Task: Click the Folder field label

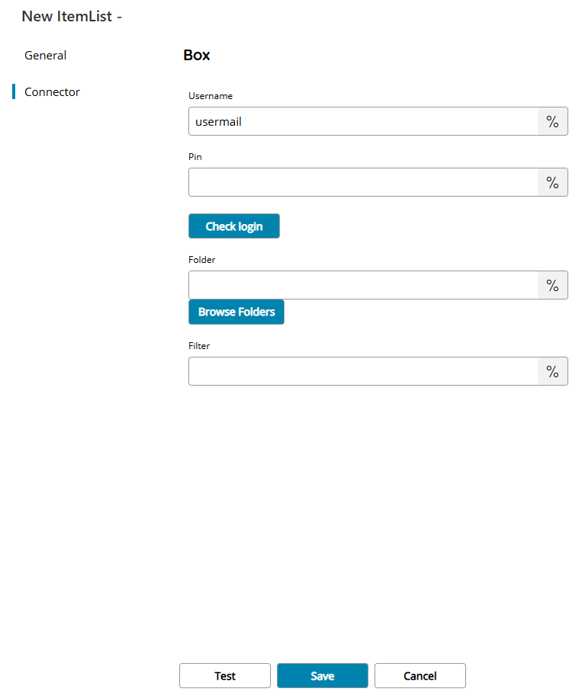Action: pos(202,260)
